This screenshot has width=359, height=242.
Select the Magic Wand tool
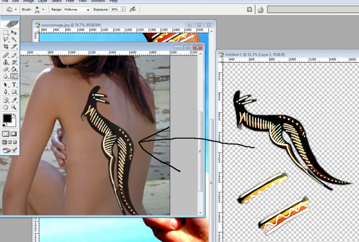click(x=14, y=39)
